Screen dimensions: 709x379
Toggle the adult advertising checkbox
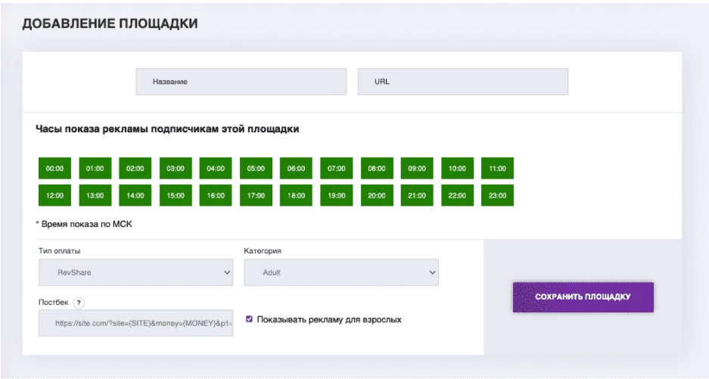[x=249, y=318]
